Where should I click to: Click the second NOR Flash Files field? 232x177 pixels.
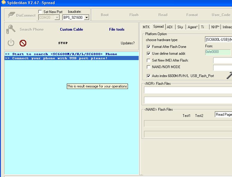(188, 100)
